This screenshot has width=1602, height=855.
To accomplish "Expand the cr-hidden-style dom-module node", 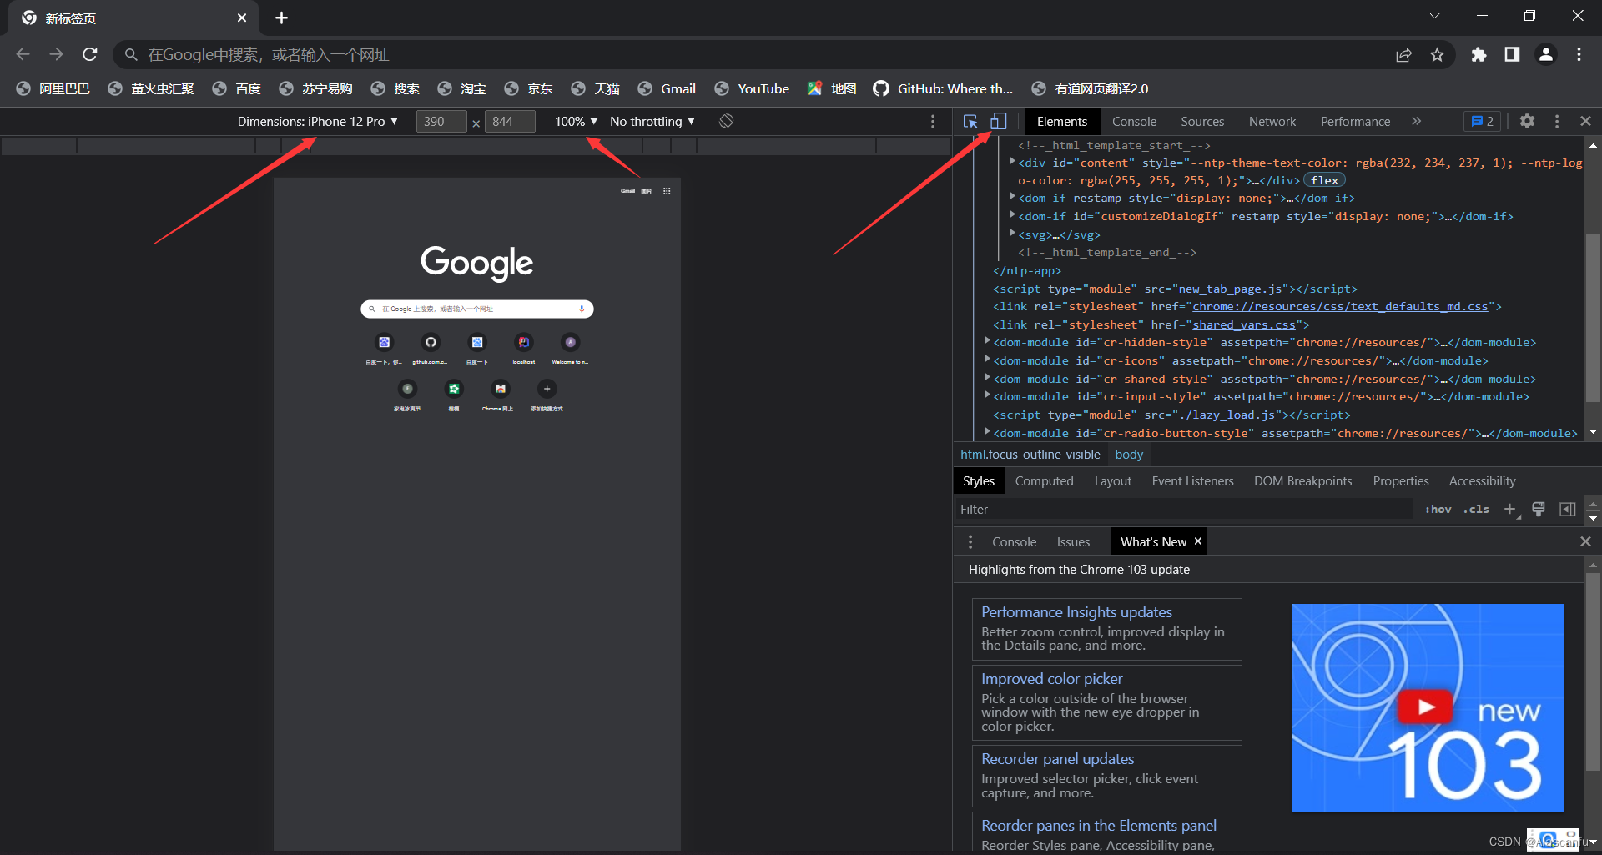I will (x=987, y=341).
